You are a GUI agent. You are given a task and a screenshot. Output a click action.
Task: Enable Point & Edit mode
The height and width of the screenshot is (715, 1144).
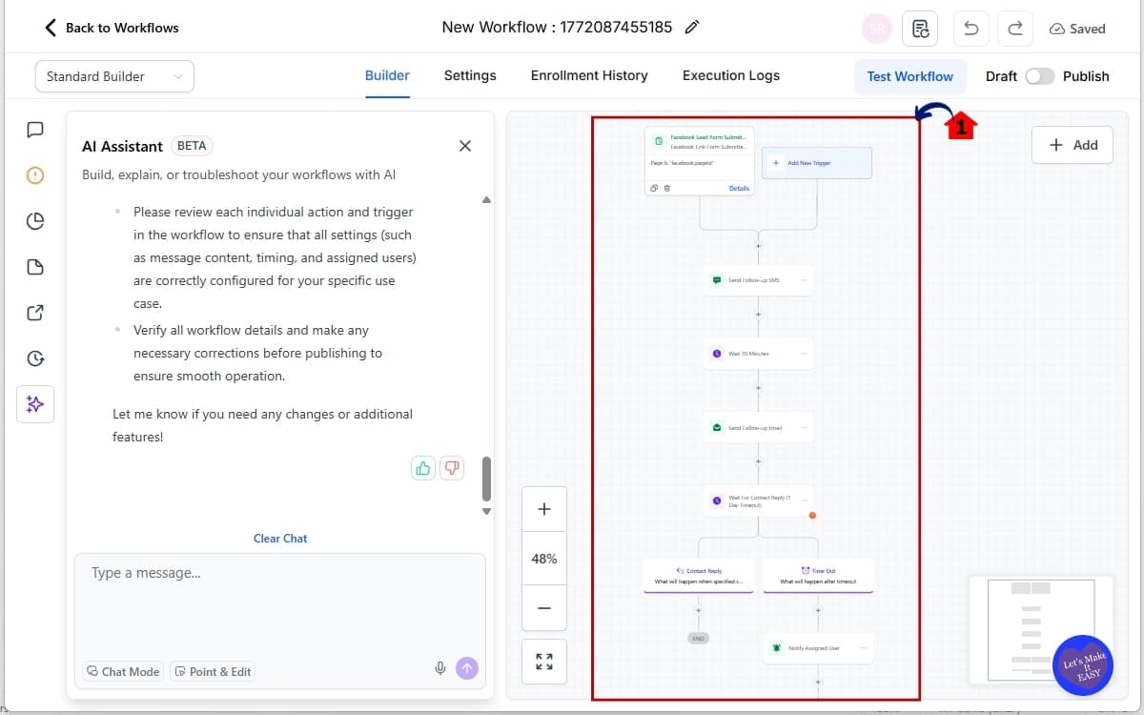pos(212,671)
